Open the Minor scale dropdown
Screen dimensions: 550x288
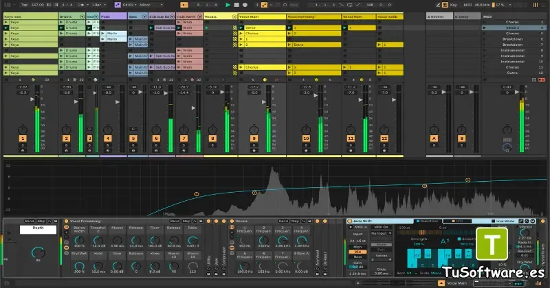click(151, 5)
